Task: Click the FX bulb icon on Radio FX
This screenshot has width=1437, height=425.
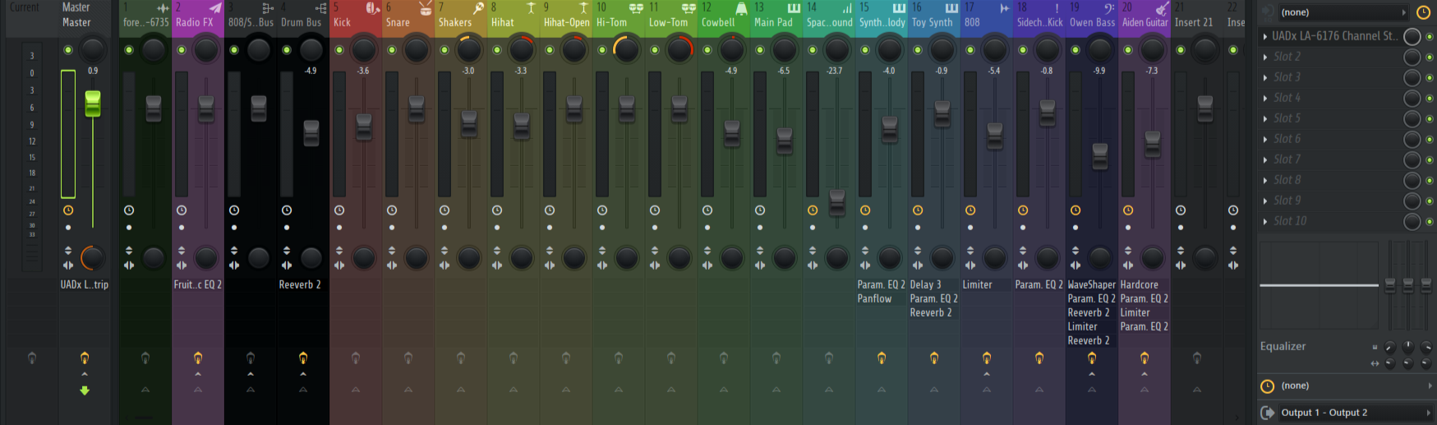Action: click(198, 358)
